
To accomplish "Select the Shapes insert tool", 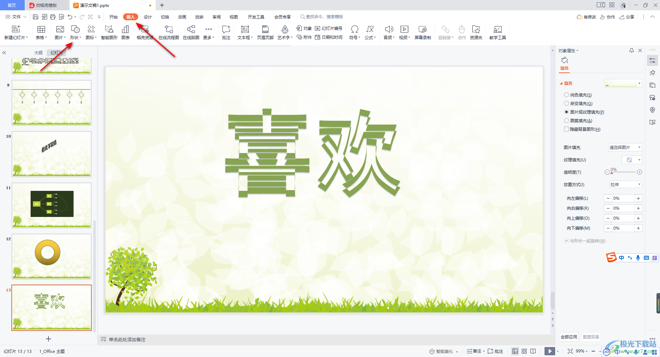I will coord(75,33).
